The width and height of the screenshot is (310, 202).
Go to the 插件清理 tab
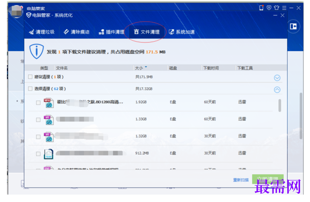[x=112, y=32]
